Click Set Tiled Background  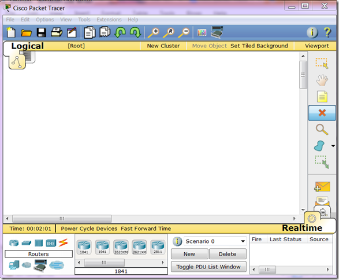tap(259, 46)
